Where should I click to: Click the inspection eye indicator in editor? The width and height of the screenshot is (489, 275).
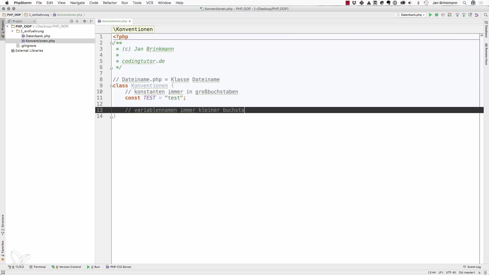point(482,35)
